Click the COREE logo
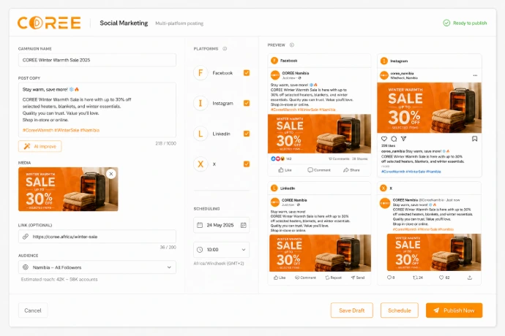Viewport: 505px width, 336px height. tap(49, 23)
